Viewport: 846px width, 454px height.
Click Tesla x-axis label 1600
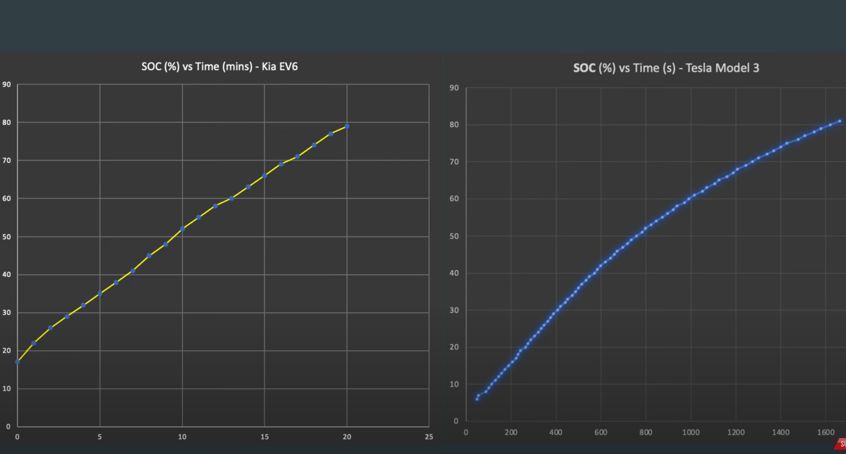[825, 432]
